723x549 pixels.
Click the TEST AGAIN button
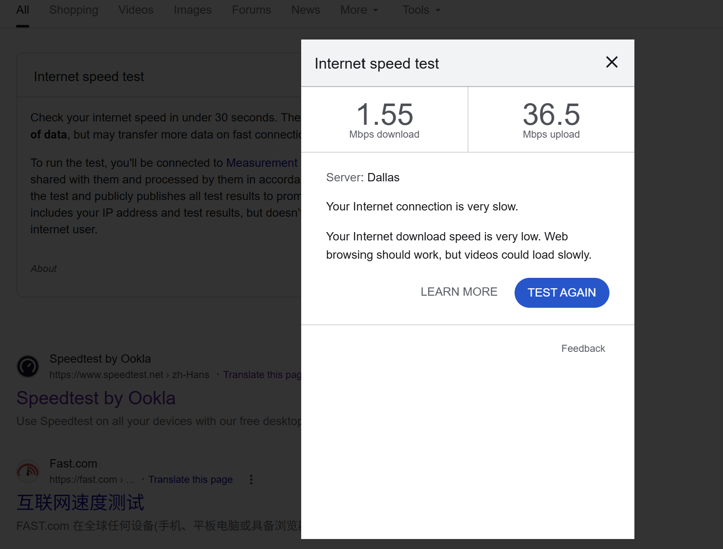tap(562, 293)
